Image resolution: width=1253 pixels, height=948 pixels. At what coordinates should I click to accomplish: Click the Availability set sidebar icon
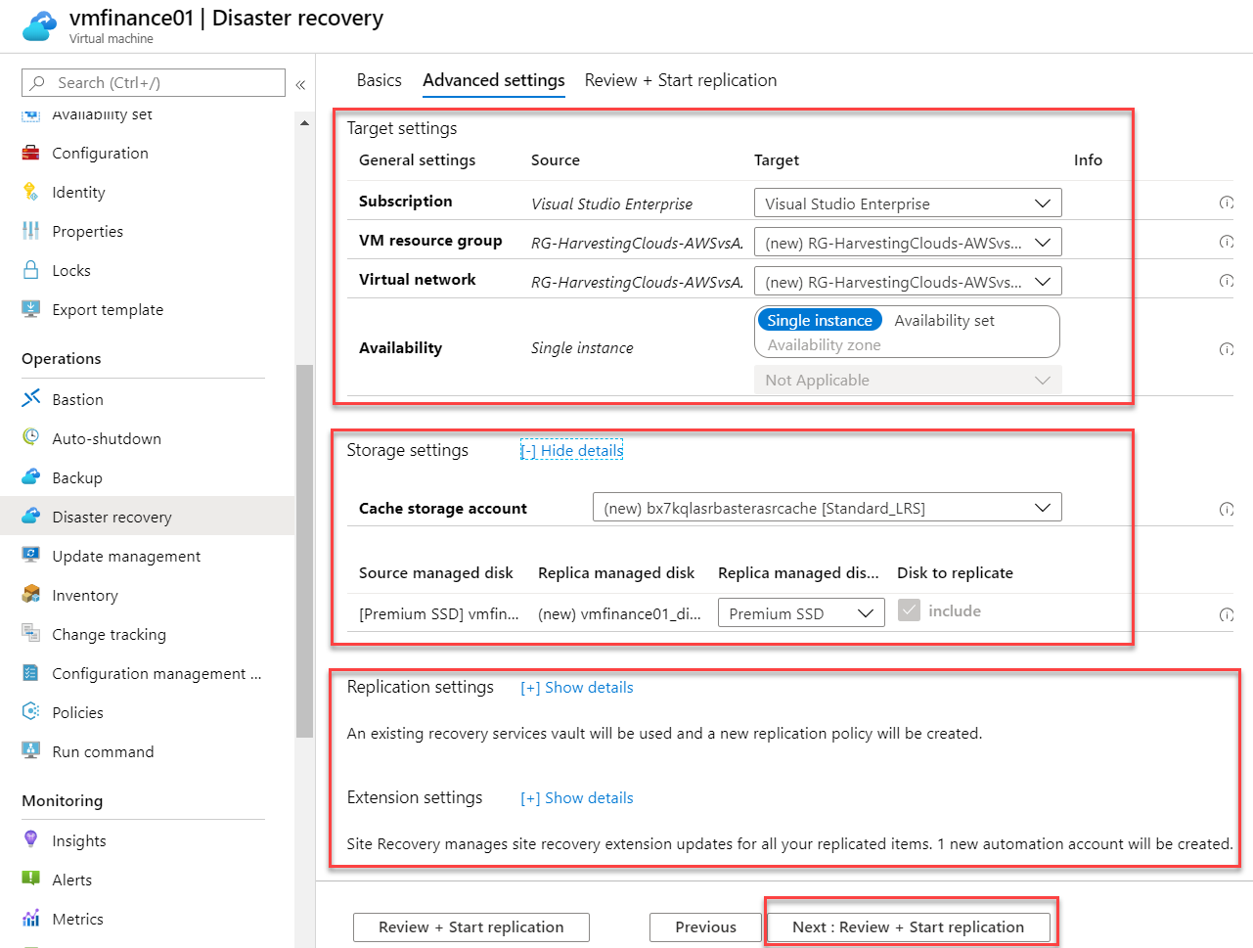click(x=31, y=115)
